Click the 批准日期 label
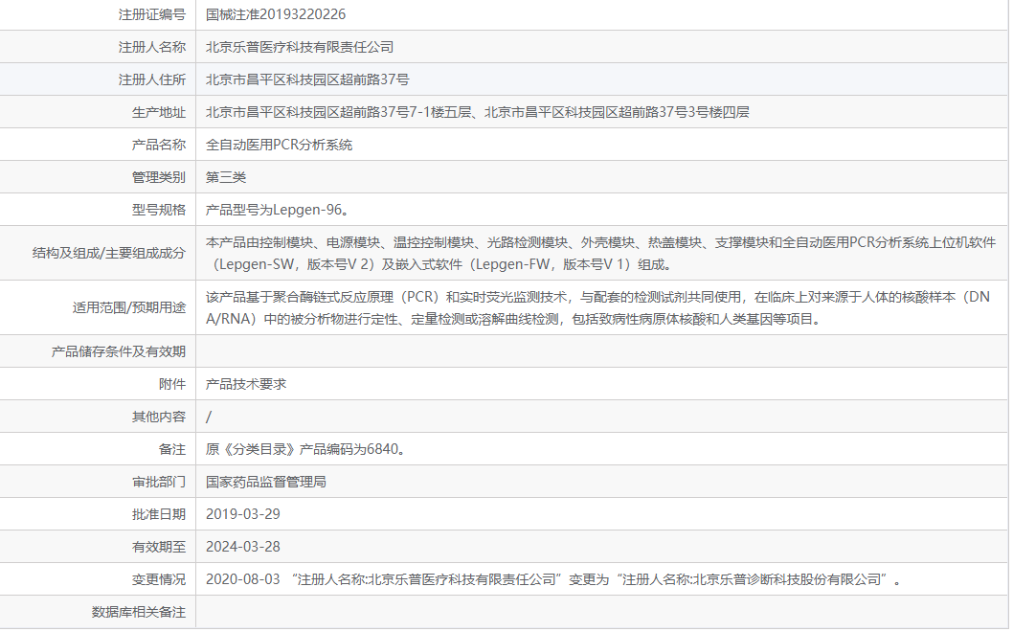Screen dimensions: 1013x632 pyautogui.click(x=159, y=514)
